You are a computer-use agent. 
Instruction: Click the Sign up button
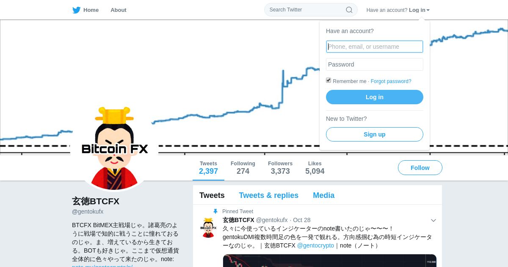click(375, 134)
